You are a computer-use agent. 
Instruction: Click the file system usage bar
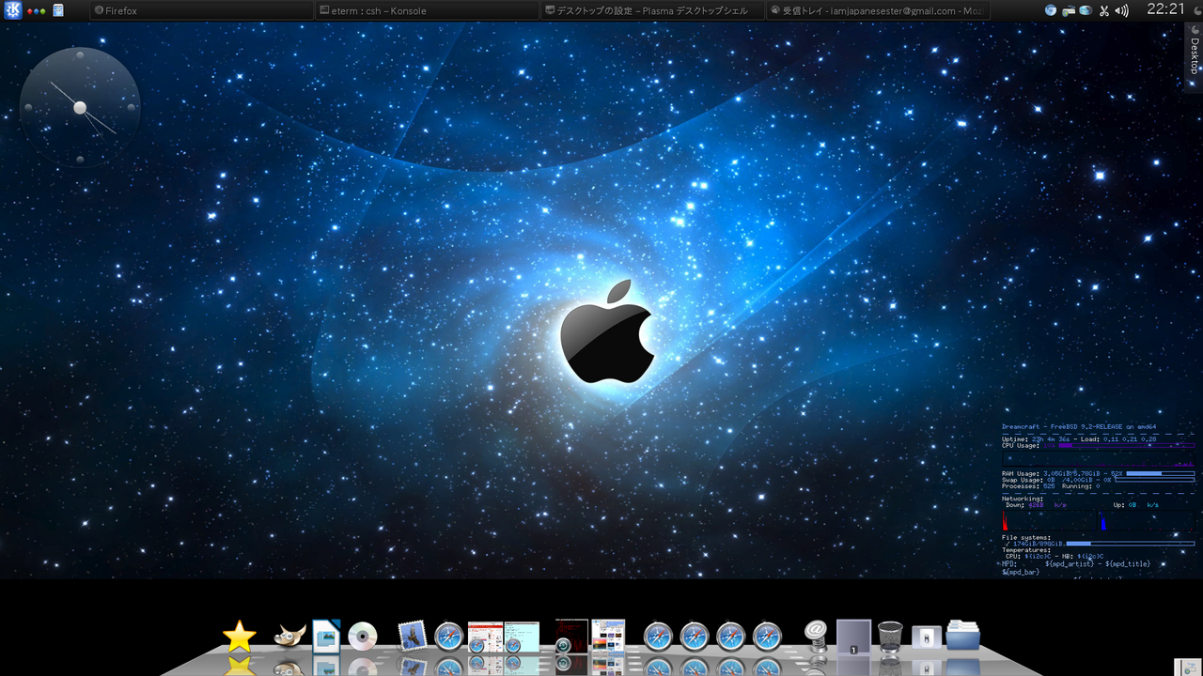click(x=1131, y=543)
